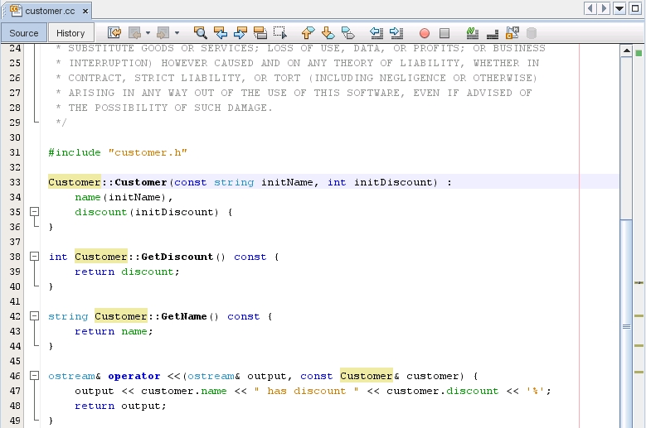The width and height of the screenshot is (646, 428).
Task: Click 'return name;' statement
Action: pos(114,331)
